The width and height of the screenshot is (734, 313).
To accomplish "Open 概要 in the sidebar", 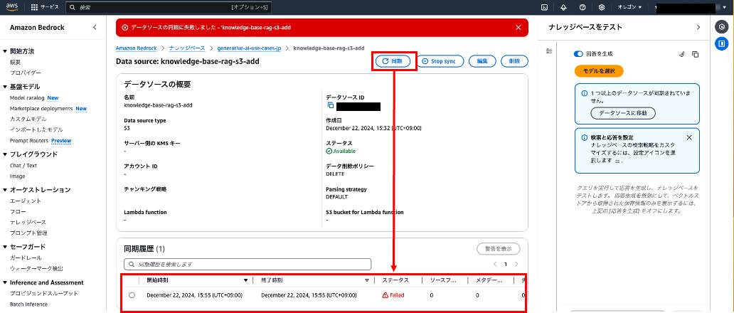I will [x=15, y=62].
